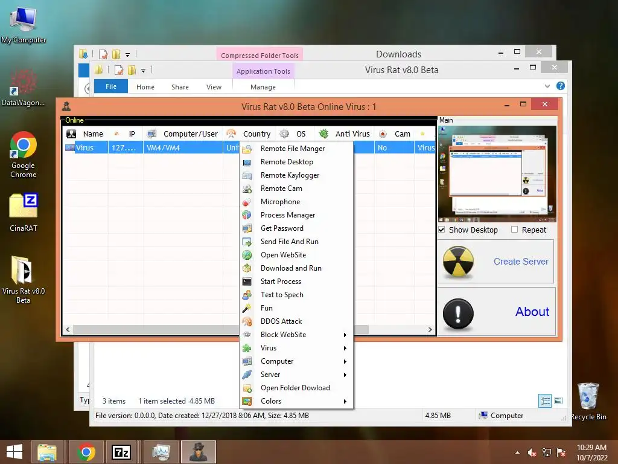Open File tab in Virus Rat explorer window
The width and height of the screenshot is (618, 464).
click(x=111, y=86)
